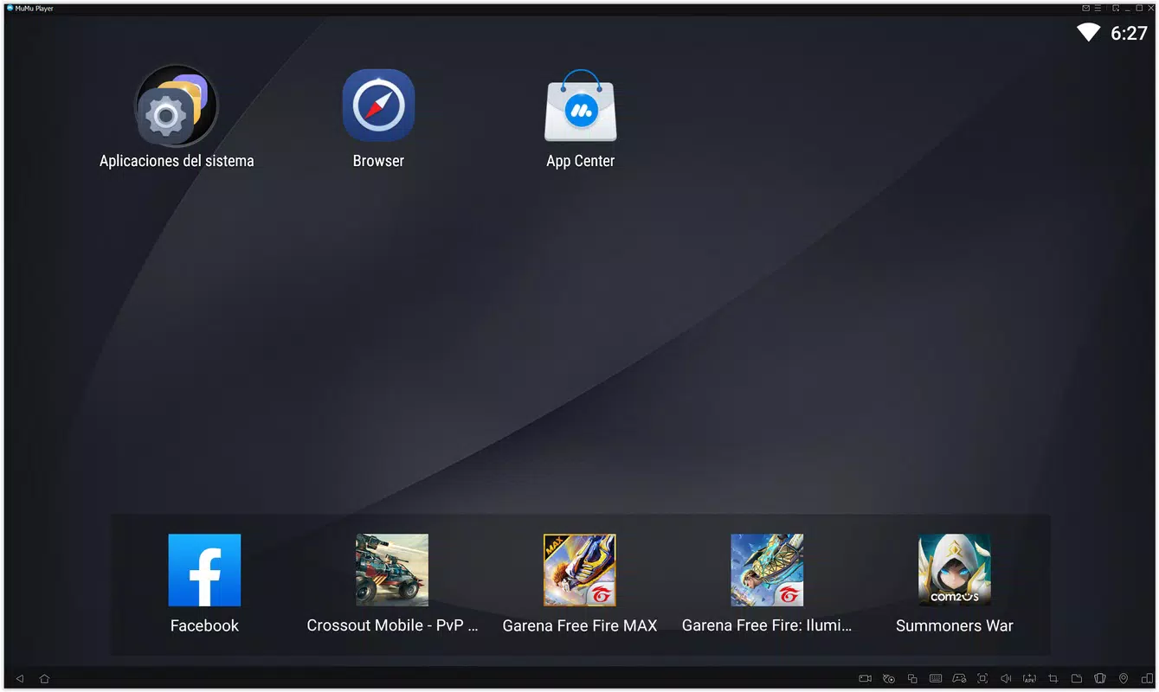The width and height of the screenshot is (1159, 692).
Task: Set the virtual GPS location
Action: pyautogui.click(x=1124, y=679)
